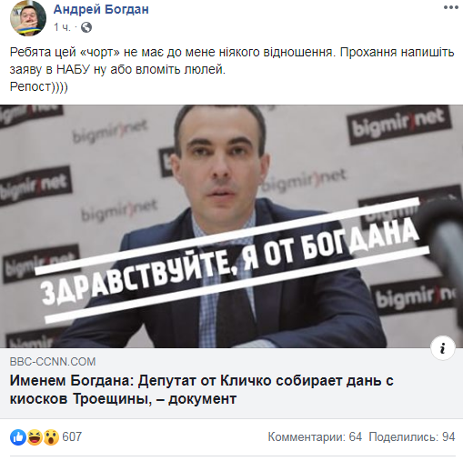This screenshot has width=463, height=461.
Task: Click the Репост)))) line in the post
Action: tap(39, 86)
